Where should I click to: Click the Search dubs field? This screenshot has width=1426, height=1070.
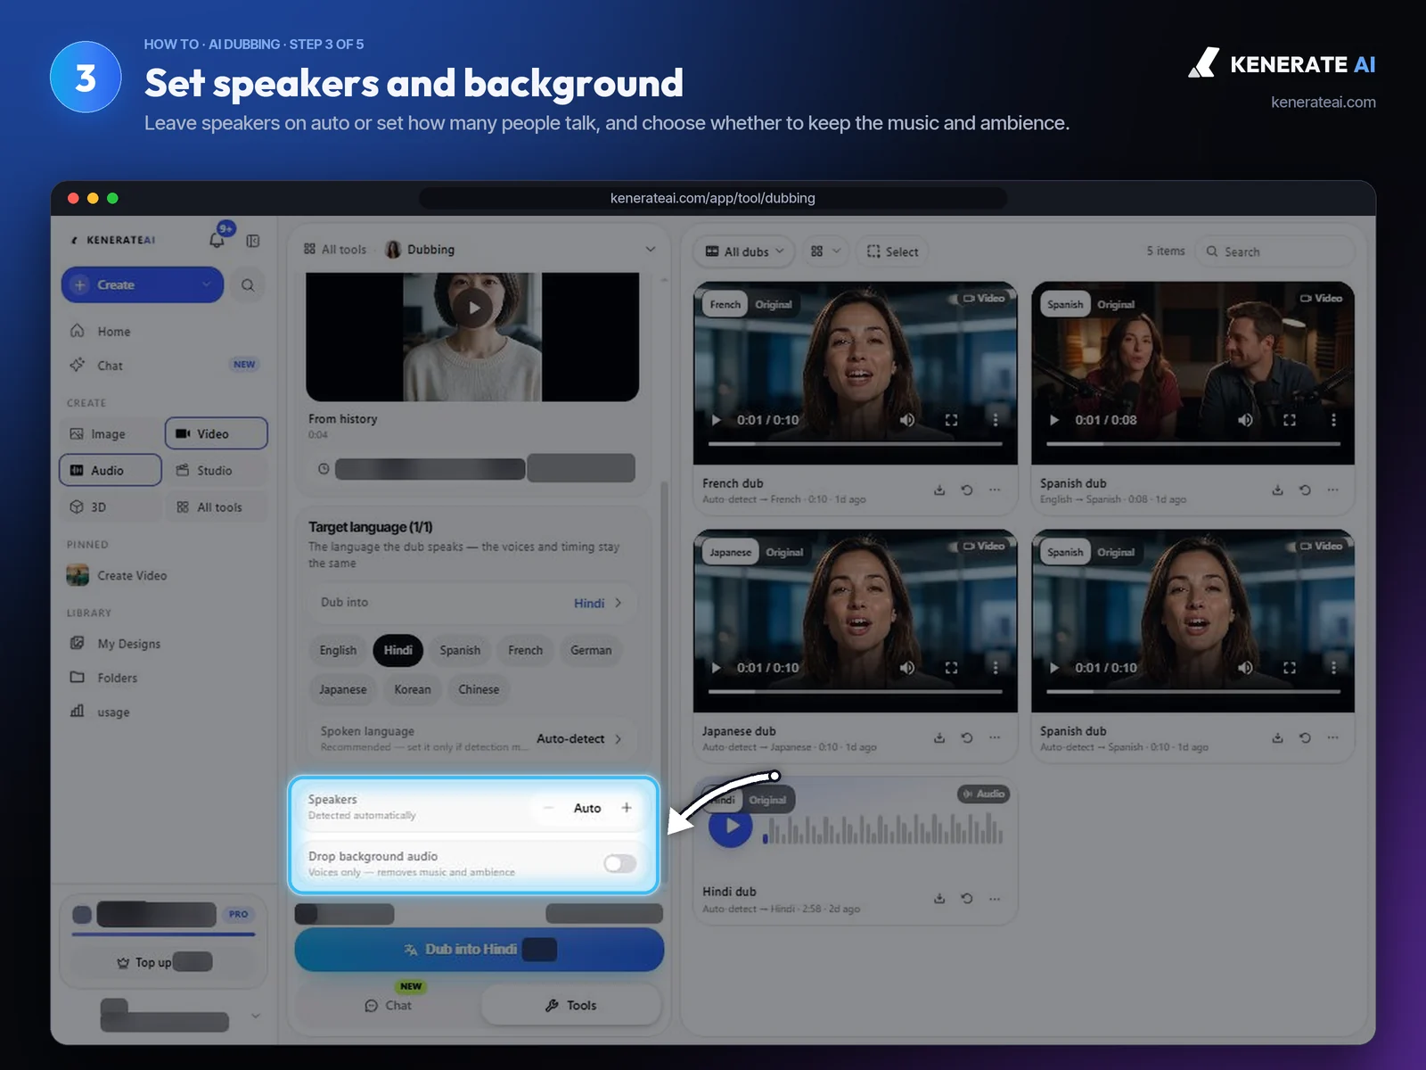(x=1274, y=251)
